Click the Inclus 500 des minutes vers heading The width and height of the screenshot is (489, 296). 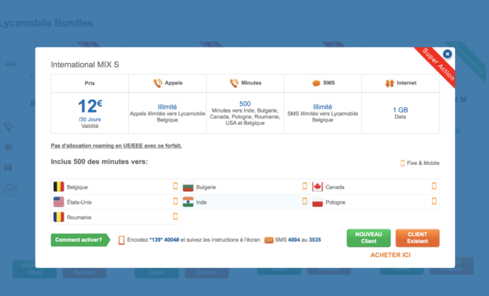[x=99, y=162]
